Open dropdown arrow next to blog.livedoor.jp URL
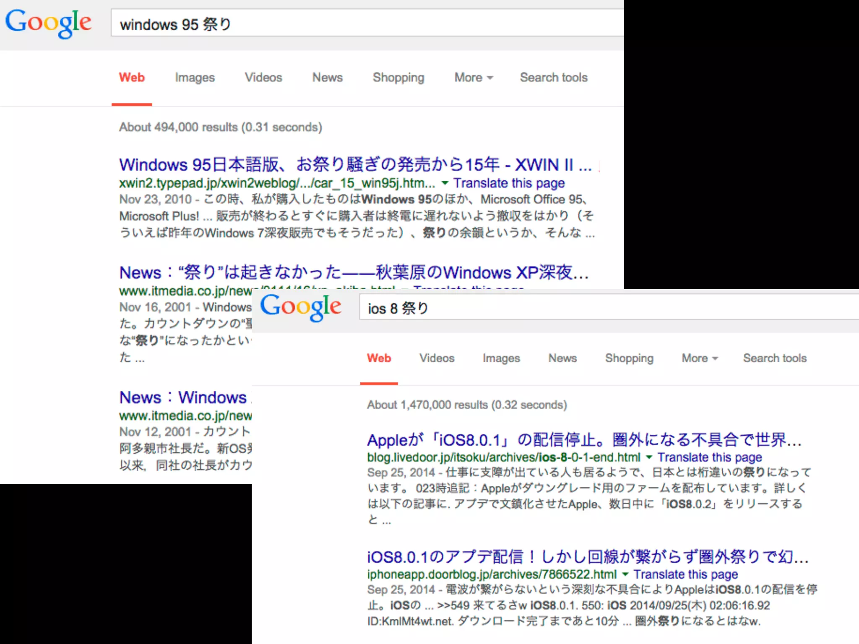 tap(649, 457)
